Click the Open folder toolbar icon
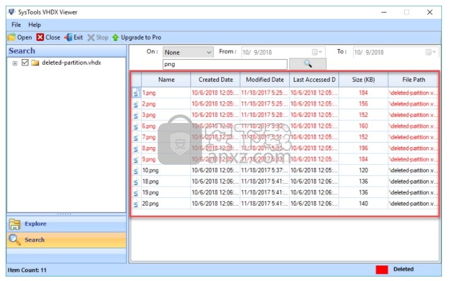The image size is (452, 281). click(x=11, y=37)
